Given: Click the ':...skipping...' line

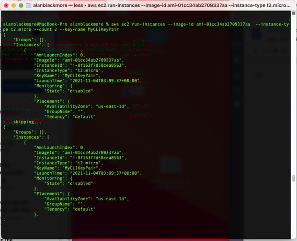Looking at the screenshot, I should [x=22, y=122].
